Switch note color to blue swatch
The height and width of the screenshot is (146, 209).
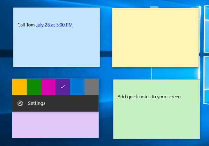[x=77, y=87]
